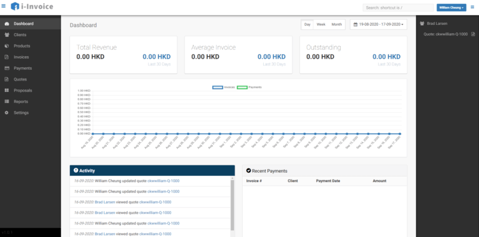Viewport: 479px width, 237px height.
Task: Click the Client column header
Action: (x=293, y=181)
